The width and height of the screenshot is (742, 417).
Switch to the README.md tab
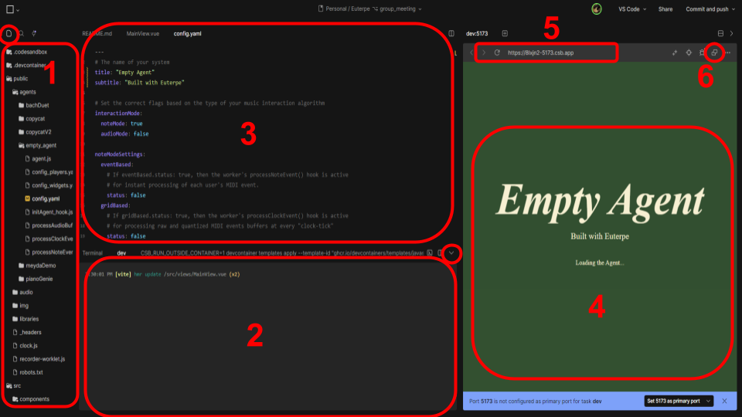[97, 34]
